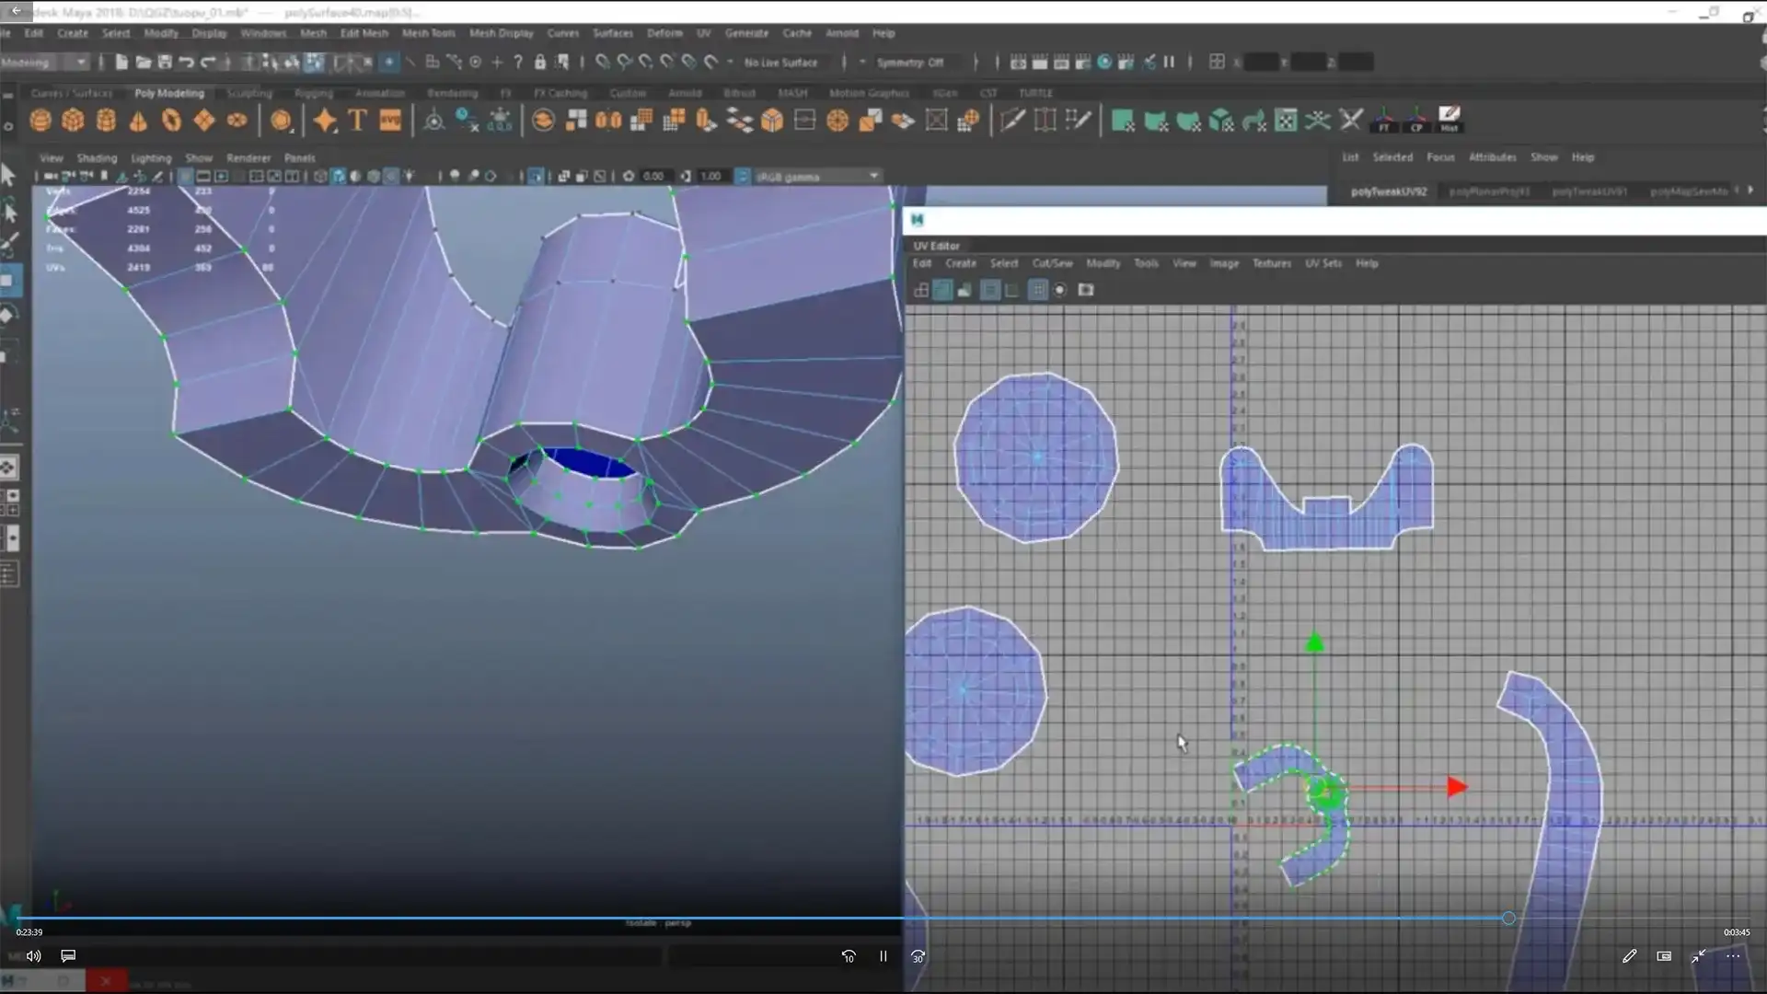This screenshot has height=994, width=1767.
Task: Open the Cut/Sew menu in UV Editor
Action: click(1052, 263)
